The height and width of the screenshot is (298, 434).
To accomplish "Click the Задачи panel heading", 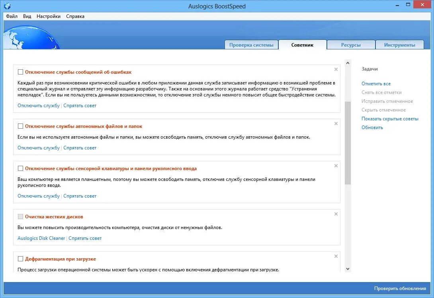I will pyautogui.click(x=369, y=69).
